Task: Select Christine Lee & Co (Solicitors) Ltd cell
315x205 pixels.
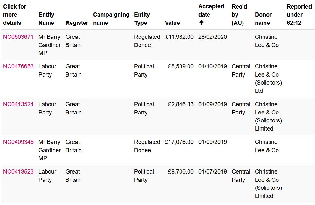Action: (x=268, y=79)
